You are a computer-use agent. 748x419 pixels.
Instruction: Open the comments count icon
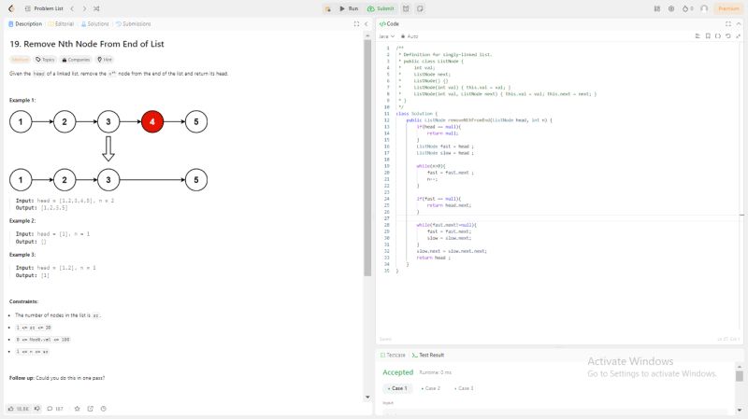point(55,409)
